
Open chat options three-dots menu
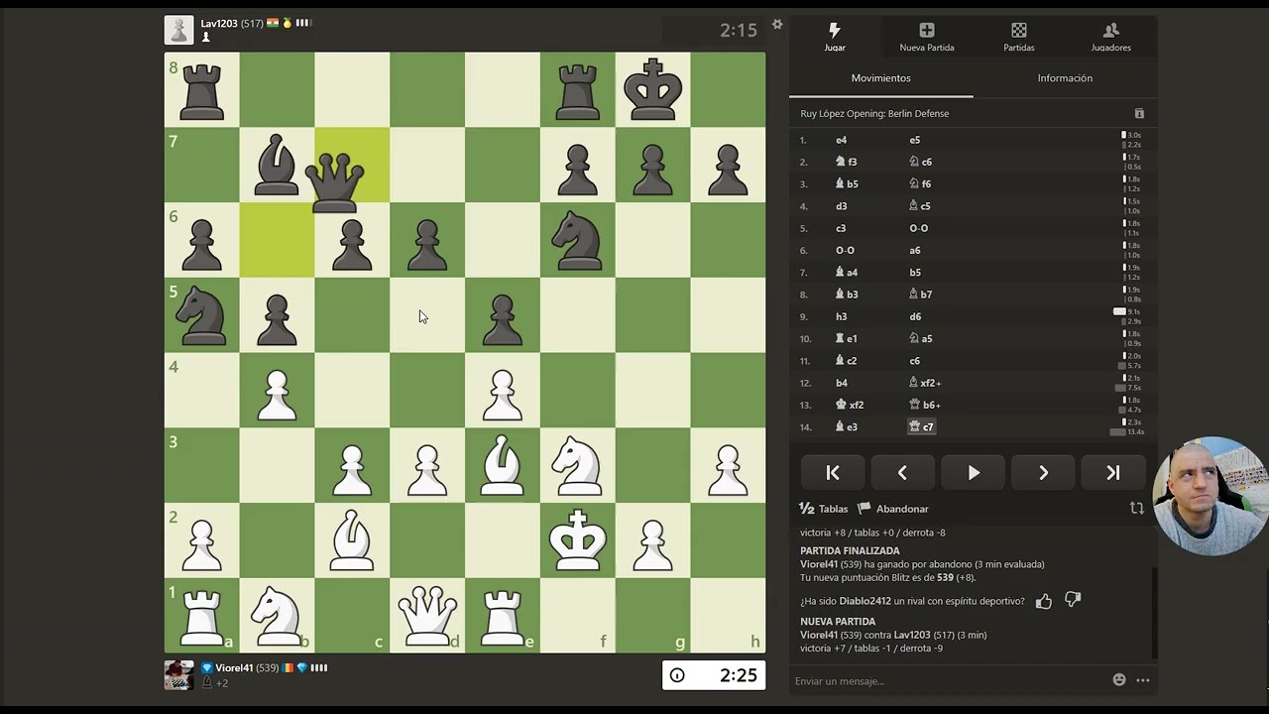(x=1142, y=680)
